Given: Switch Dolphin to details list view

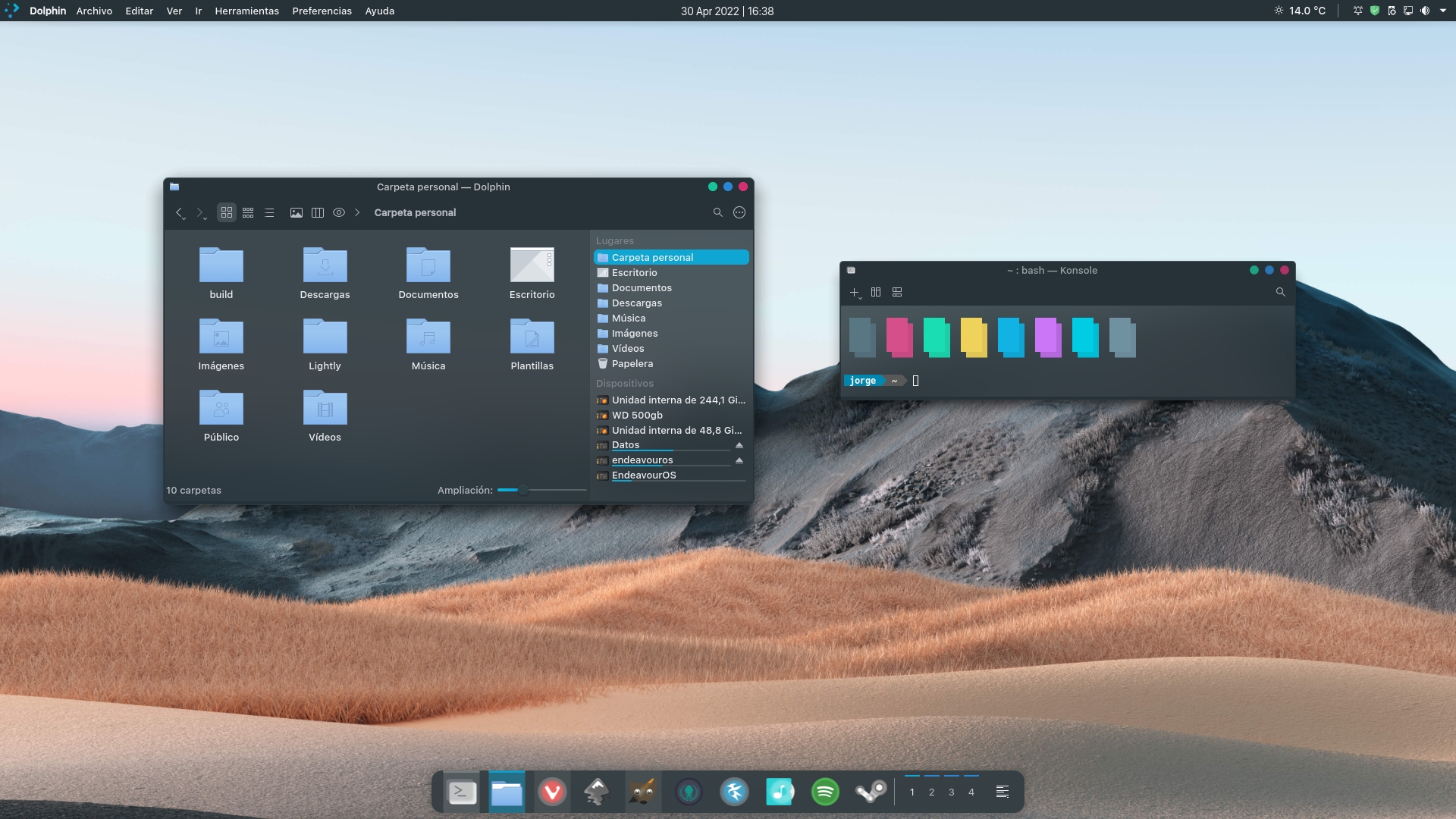Looking at the screenshot, I should (x=269, y=212).
